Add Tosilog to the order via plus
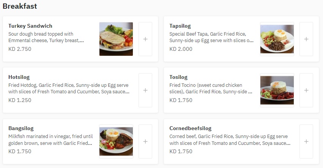Viewport: 323px width, 168px height. (x=306, y=90)
